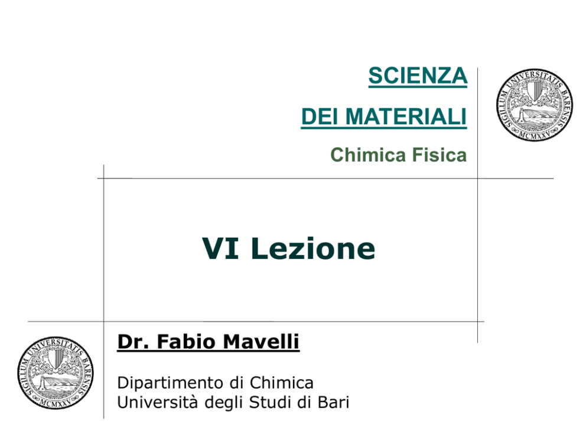
Task: Click the word Mavelli in the author name
Action: click(x=261, y=342)
